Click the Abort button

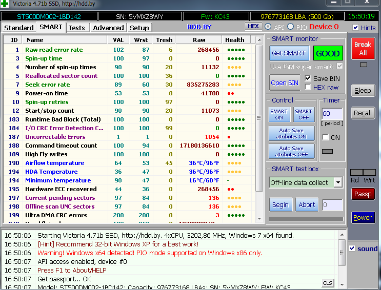click(x=307, y=205)
